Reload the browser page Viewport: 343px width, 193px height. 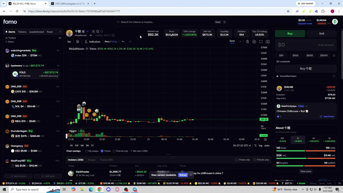pos(17,11)
